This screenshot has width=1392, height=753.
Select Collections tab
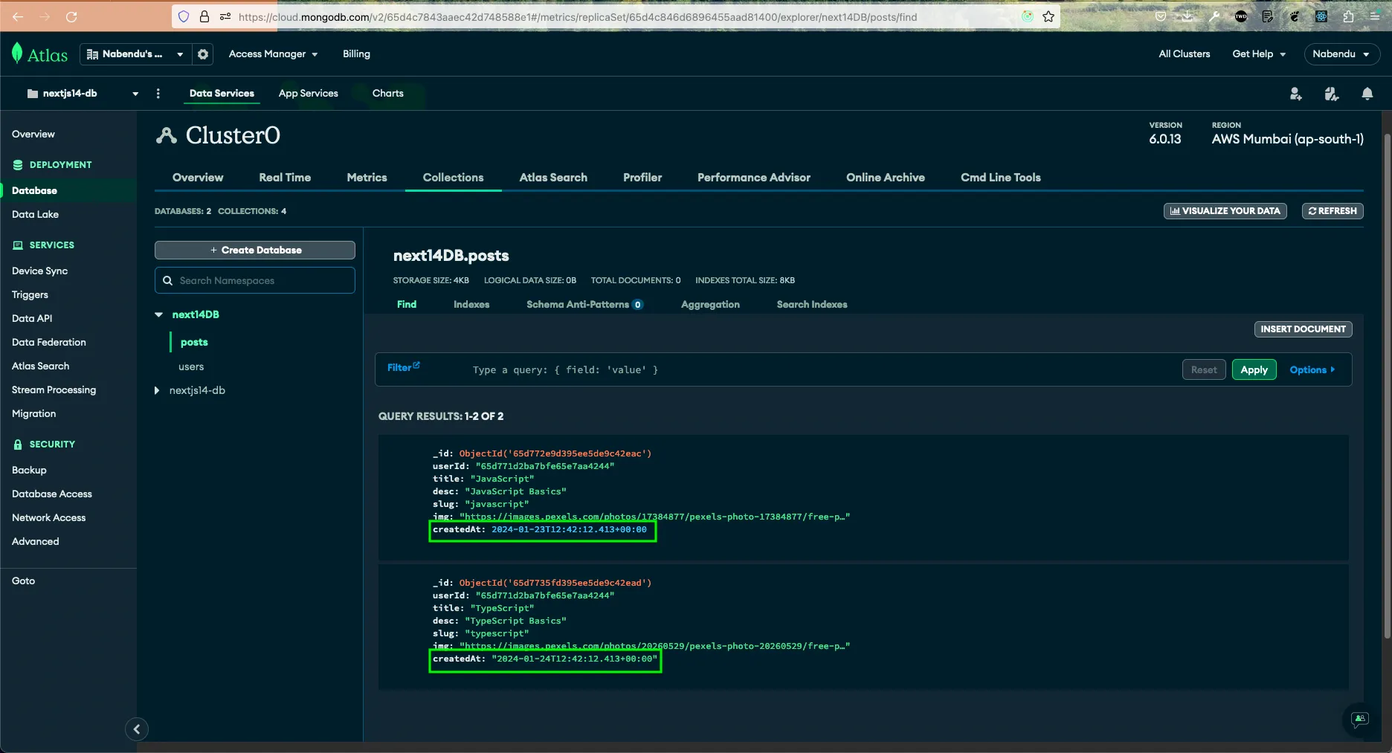tap(453, 177)
